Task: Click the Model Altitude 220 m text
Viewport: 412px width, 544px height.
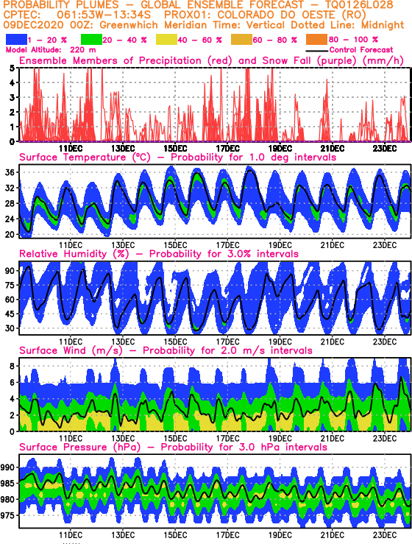Action: 51,49
